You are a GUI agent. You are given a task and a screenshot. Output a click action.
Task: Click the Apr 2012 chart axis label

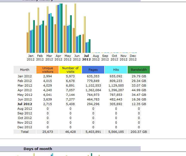tap(58, 57)
